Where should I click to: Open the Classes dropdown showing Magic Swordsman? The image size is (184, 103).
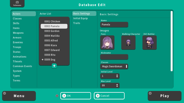tap(114, 67)
